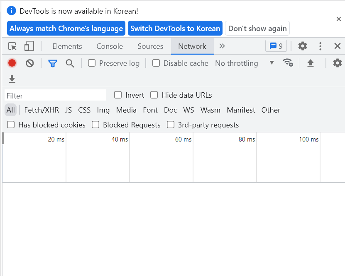Clear the network log icon
This screenshot has width=345, height=276.
[x=30, y=63]
